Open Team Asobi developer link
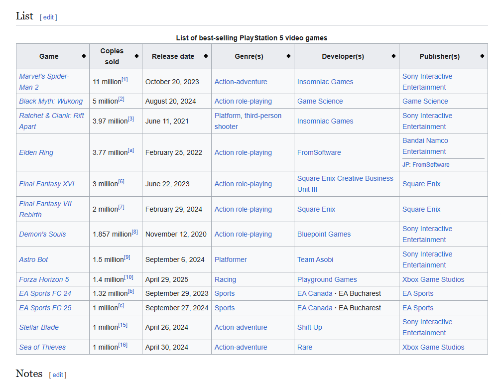Image resolution: width=501 pixels, height=382 pixels. tap(315, 259)
